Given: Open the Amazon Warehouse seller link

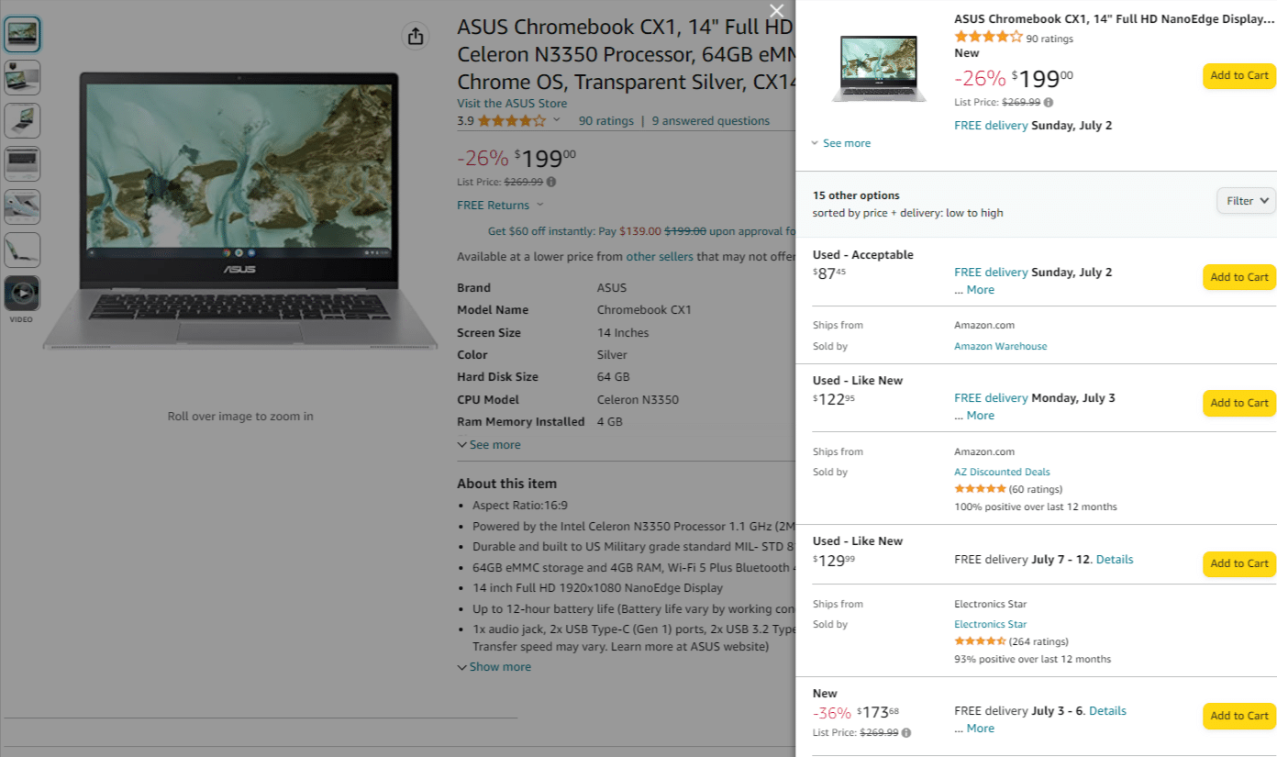Looking at the screenshot, I should (1000, 346).
